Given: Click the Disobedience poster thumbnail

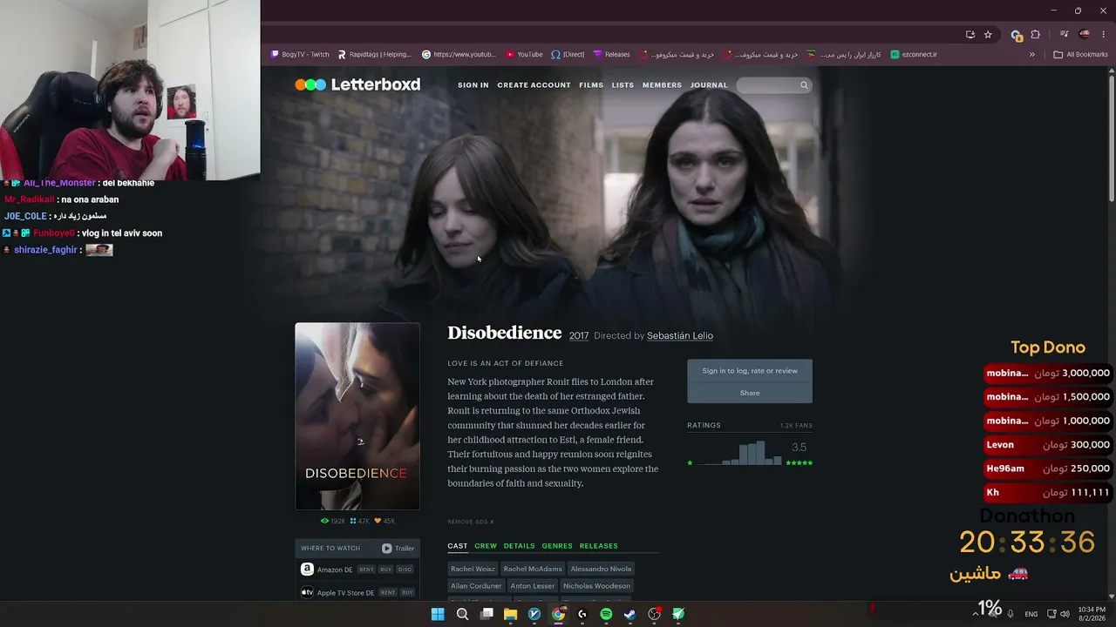Looking at the screenshot, I should click(x=357, y=416).
